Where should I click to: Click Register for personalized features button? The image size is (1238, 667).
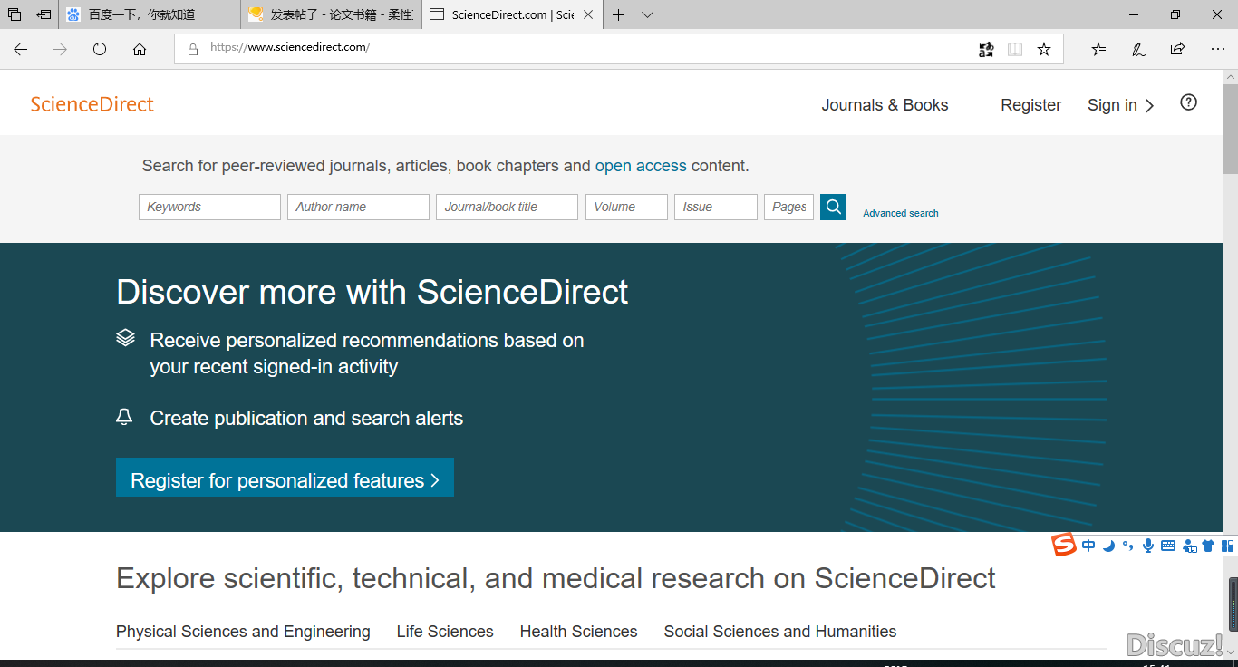click(x=285, y=478)
